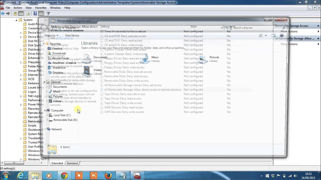
Task: Select 'WPD Devices: Deny write access' setting
Action: pyautogui.click(x=124, y=112)
